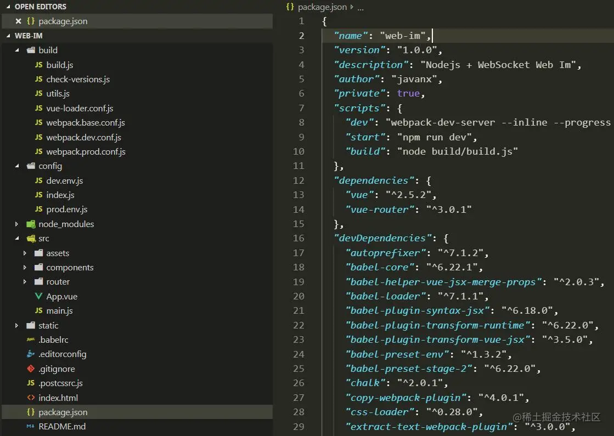Expand the router folder arrow

(25, 282)
